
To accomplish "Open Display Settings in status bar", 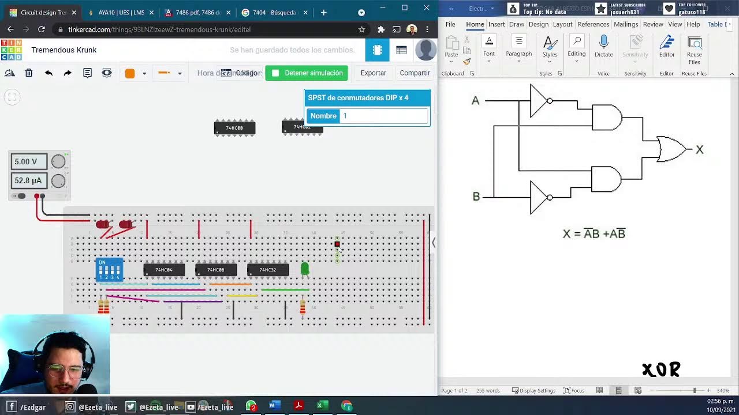I will point(533,391).
